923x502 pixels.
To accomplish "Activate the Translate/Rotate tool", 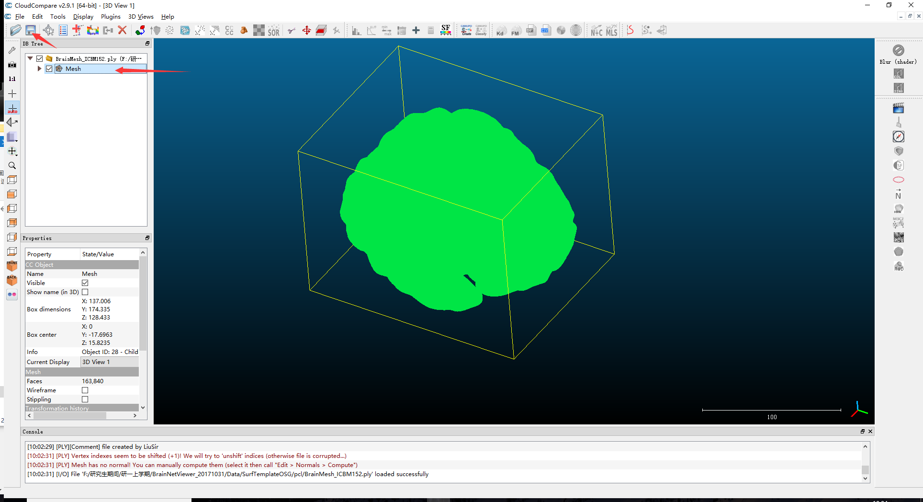I will (x=306, y=30).
